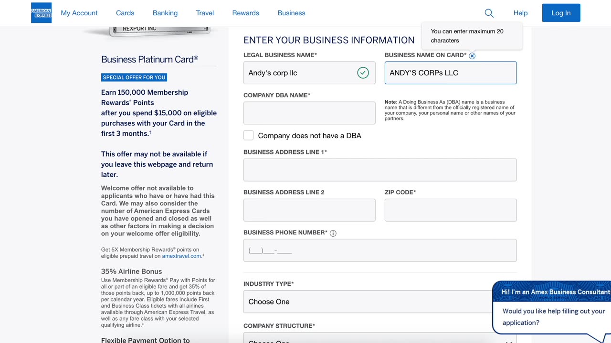
Task: Open the Banking menu
Action: [165, 13]
